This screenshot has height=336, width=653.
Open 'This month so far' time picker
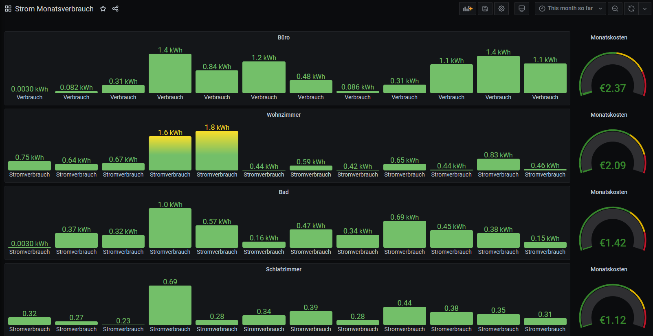pyautogui.click(x=571, y=9)
